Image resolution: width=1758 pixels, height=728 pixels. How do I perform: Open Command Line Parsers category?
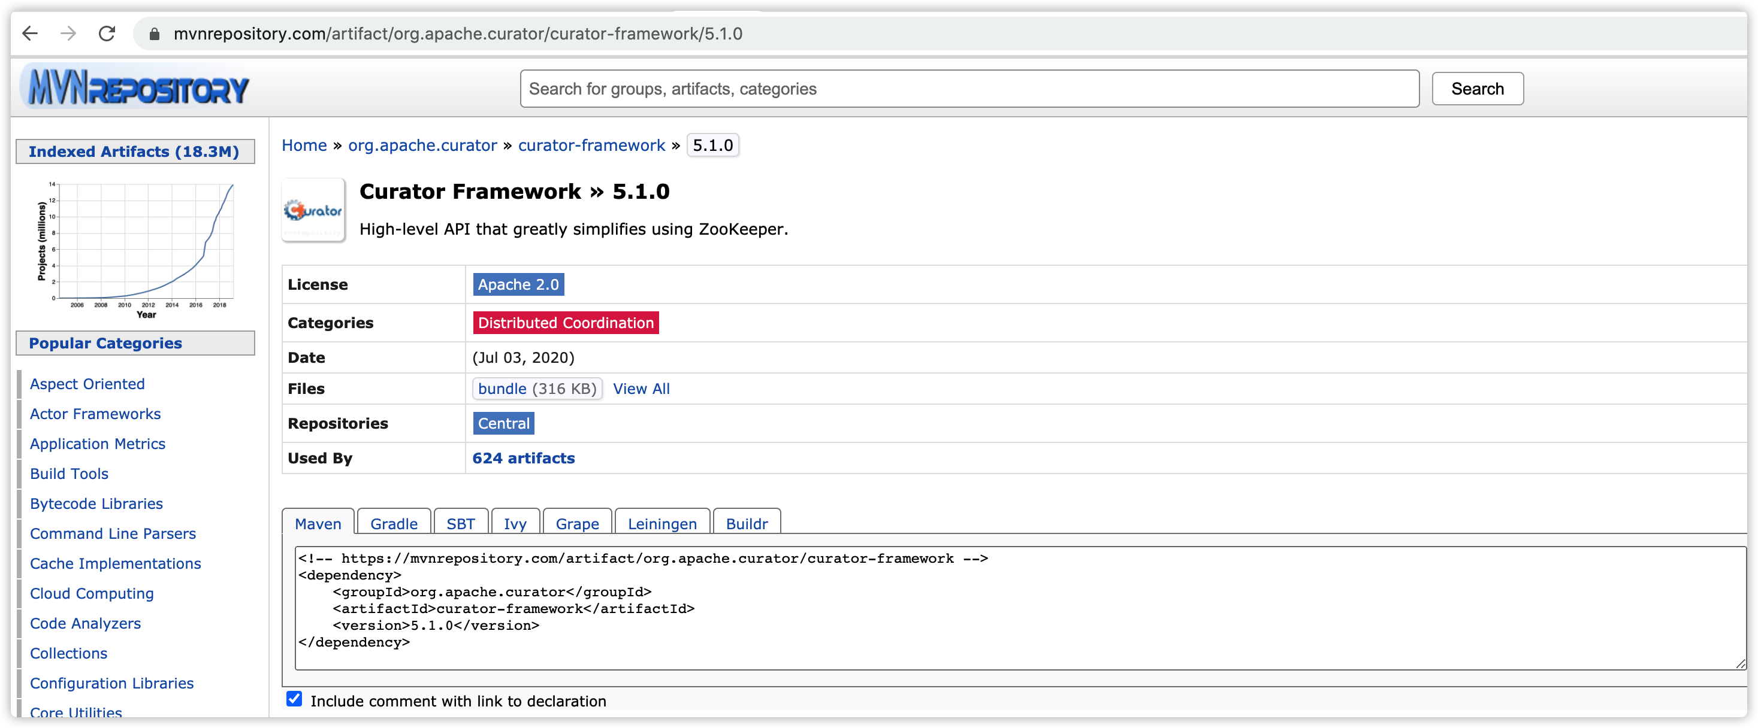[x=113, y=534]
